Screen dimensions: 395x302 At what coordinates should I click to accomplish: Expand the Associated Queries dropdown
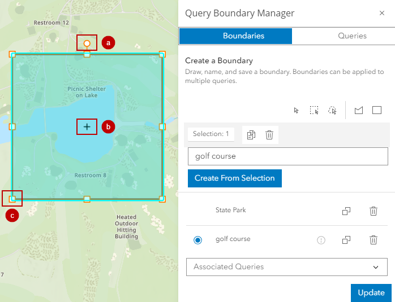[x=287, y=267]
